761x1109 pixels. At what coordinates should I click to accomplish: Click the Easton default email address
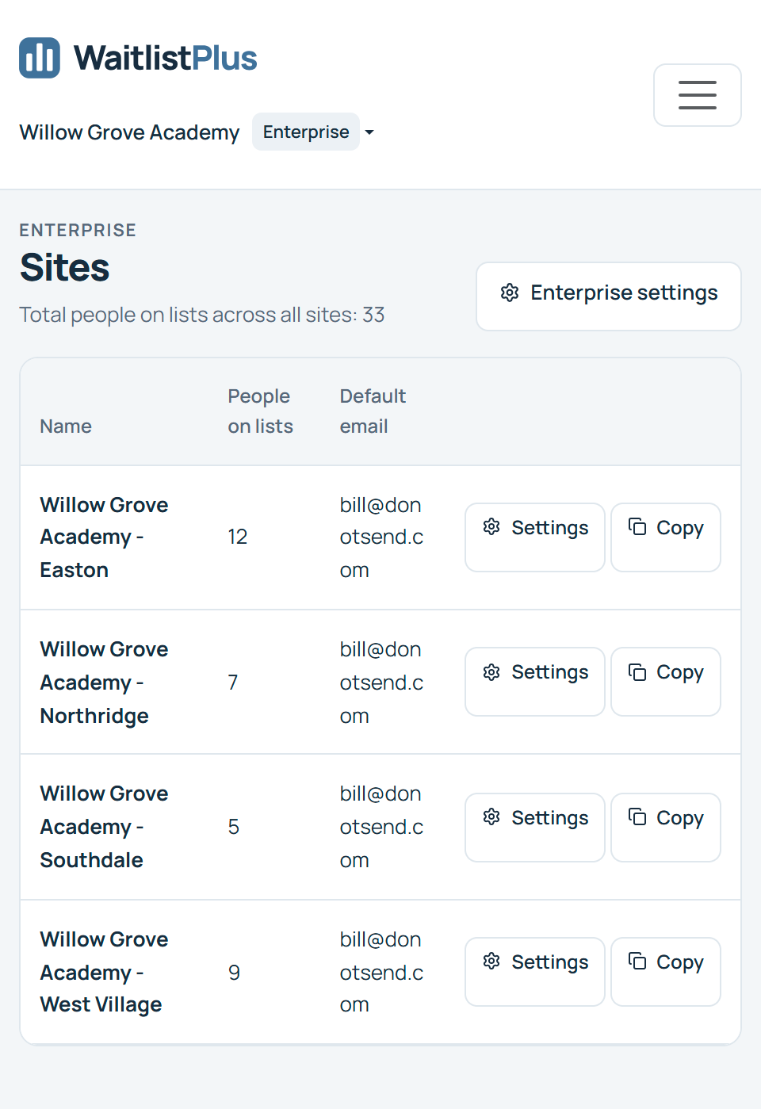(x=381, y=537)
